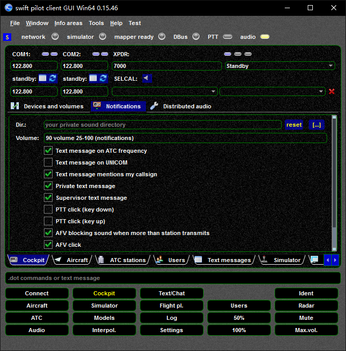Play the SELCAL test tone
This screenshot has width=346, height=351.
click(x=147, y=78)
